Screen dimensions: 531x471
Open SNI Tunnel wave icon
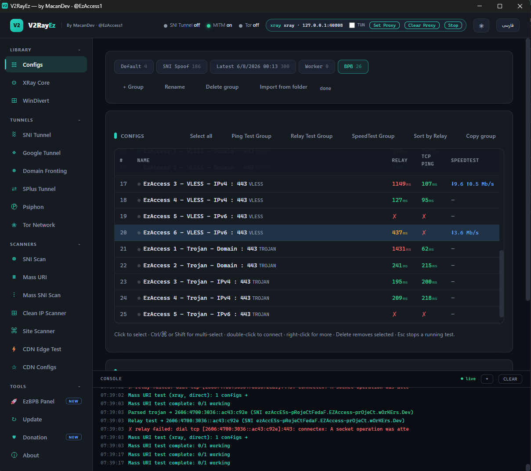pos(14,135)
